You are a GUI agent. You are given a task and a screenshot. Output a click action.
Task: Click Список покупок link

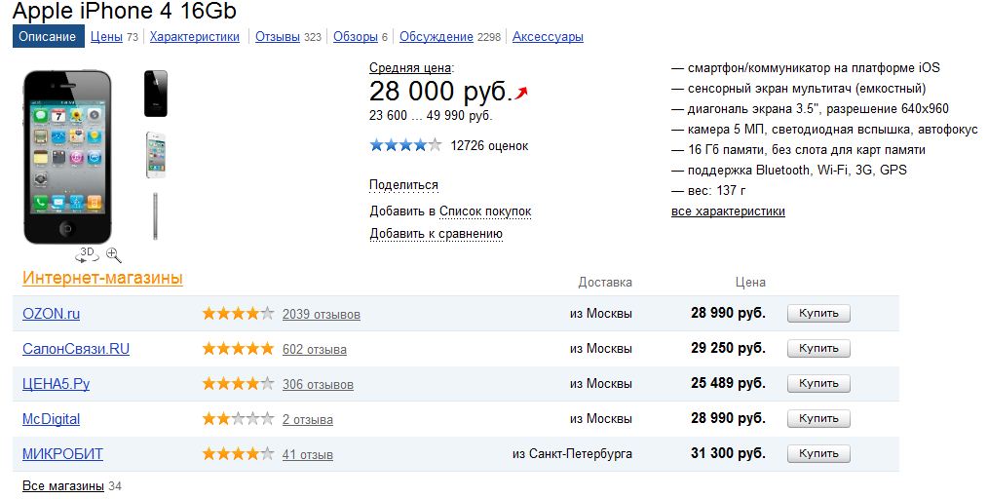485,211
